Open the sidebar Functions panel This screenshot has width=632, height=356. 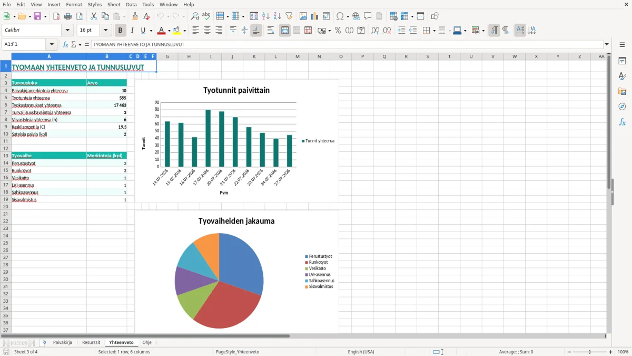tap(622, 122)
